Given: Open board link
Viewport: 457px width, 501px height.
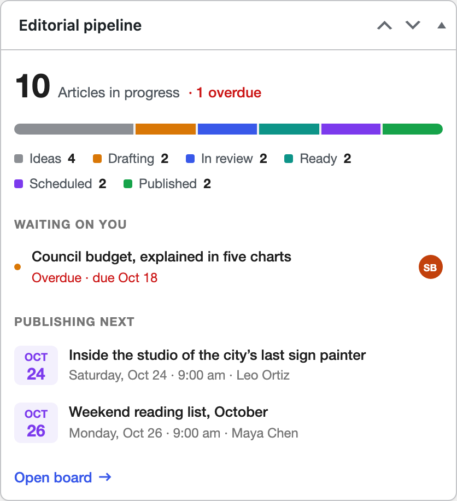Looking at the screenshot, I should click(63, 477).
